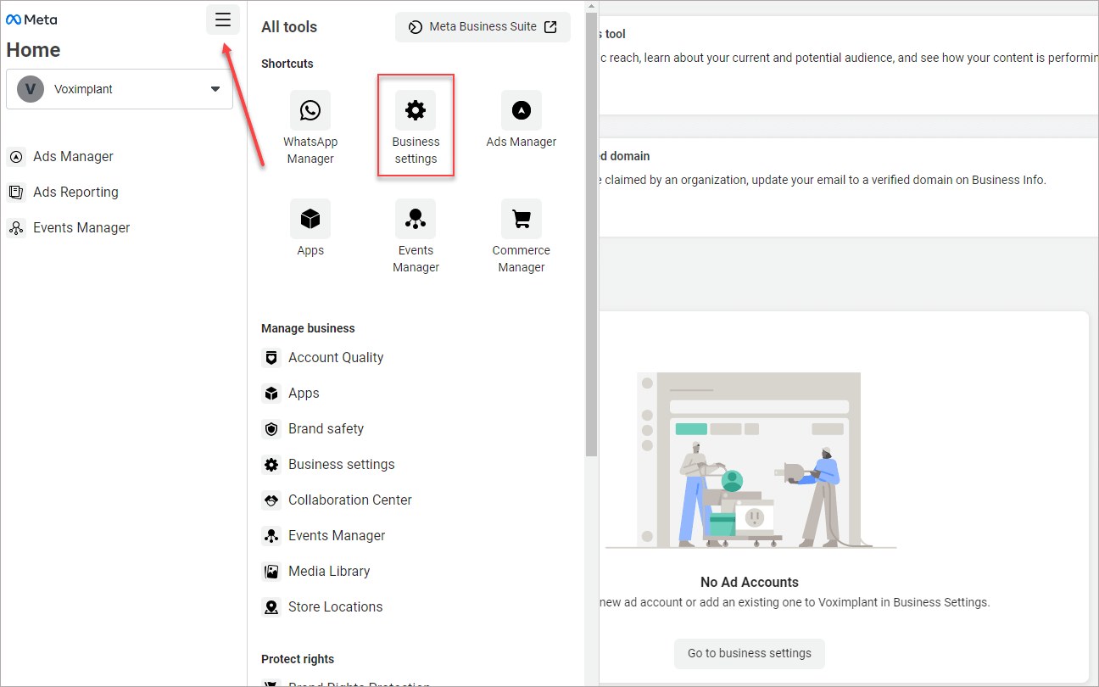Click the Business settings gear in Manage business list

(x=271, y=465)
